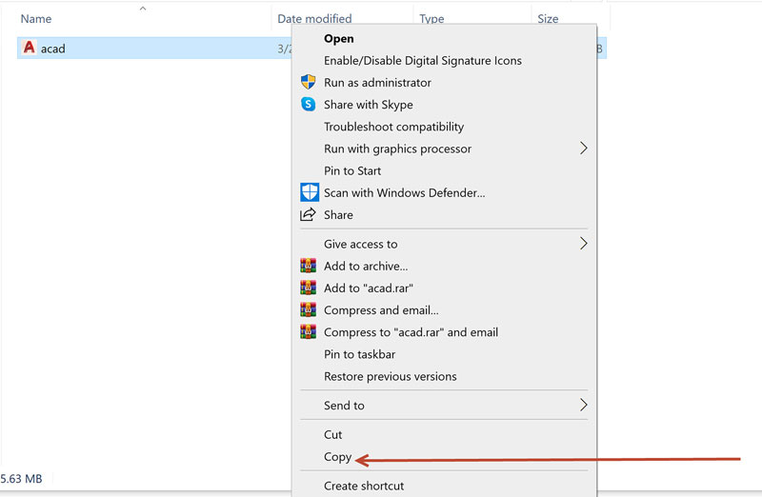Click WinRAR icon beside Compress to "acad.rar" and email
Viewport: 762px width, 497px height.
click(x=308, y=332)
